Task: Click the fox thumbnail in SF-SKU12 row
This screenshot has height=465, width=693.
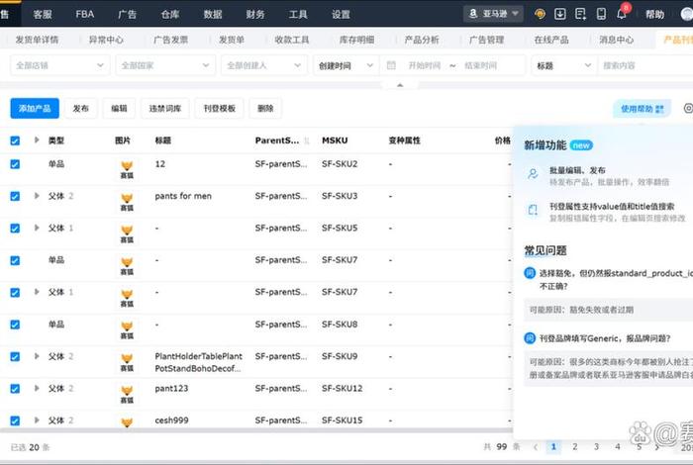Action: pos(127,395)
